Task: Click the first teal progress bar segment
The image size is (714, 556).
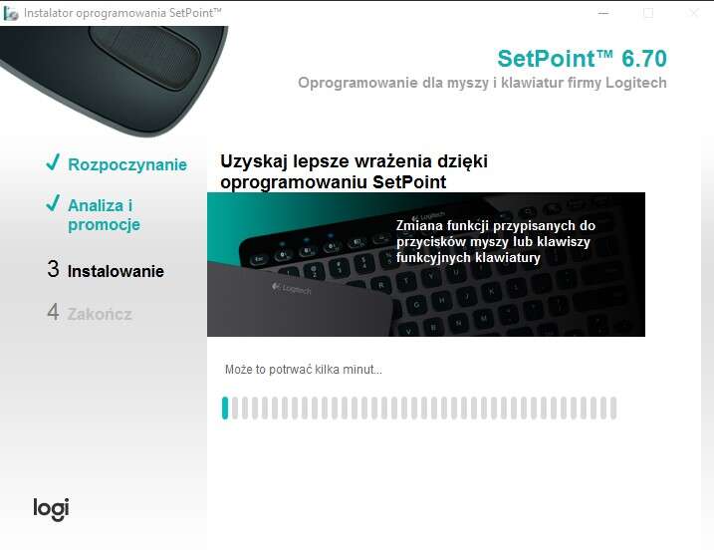Action: tap(224, 408)
